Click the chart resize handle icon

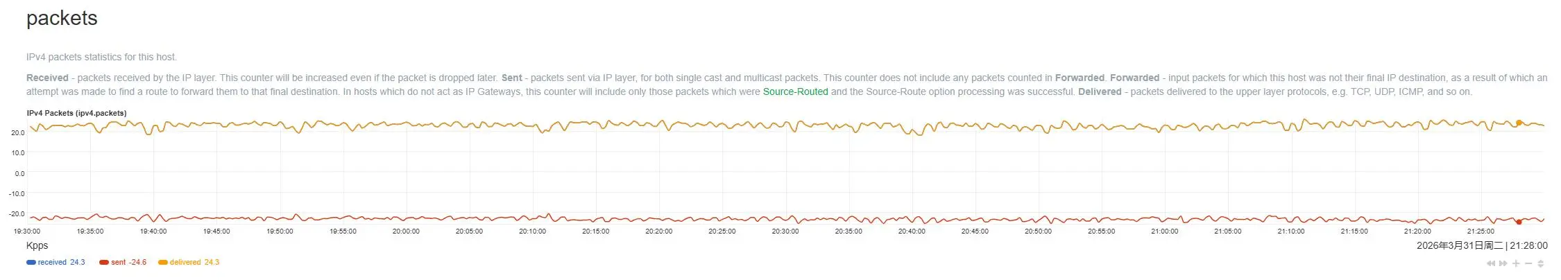click(1541, 263)
